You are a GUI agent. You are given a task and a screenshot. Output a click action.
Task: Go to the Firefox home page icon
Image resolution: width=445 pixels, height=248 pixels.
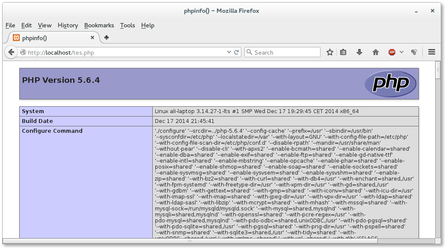(x=376, y=53)
